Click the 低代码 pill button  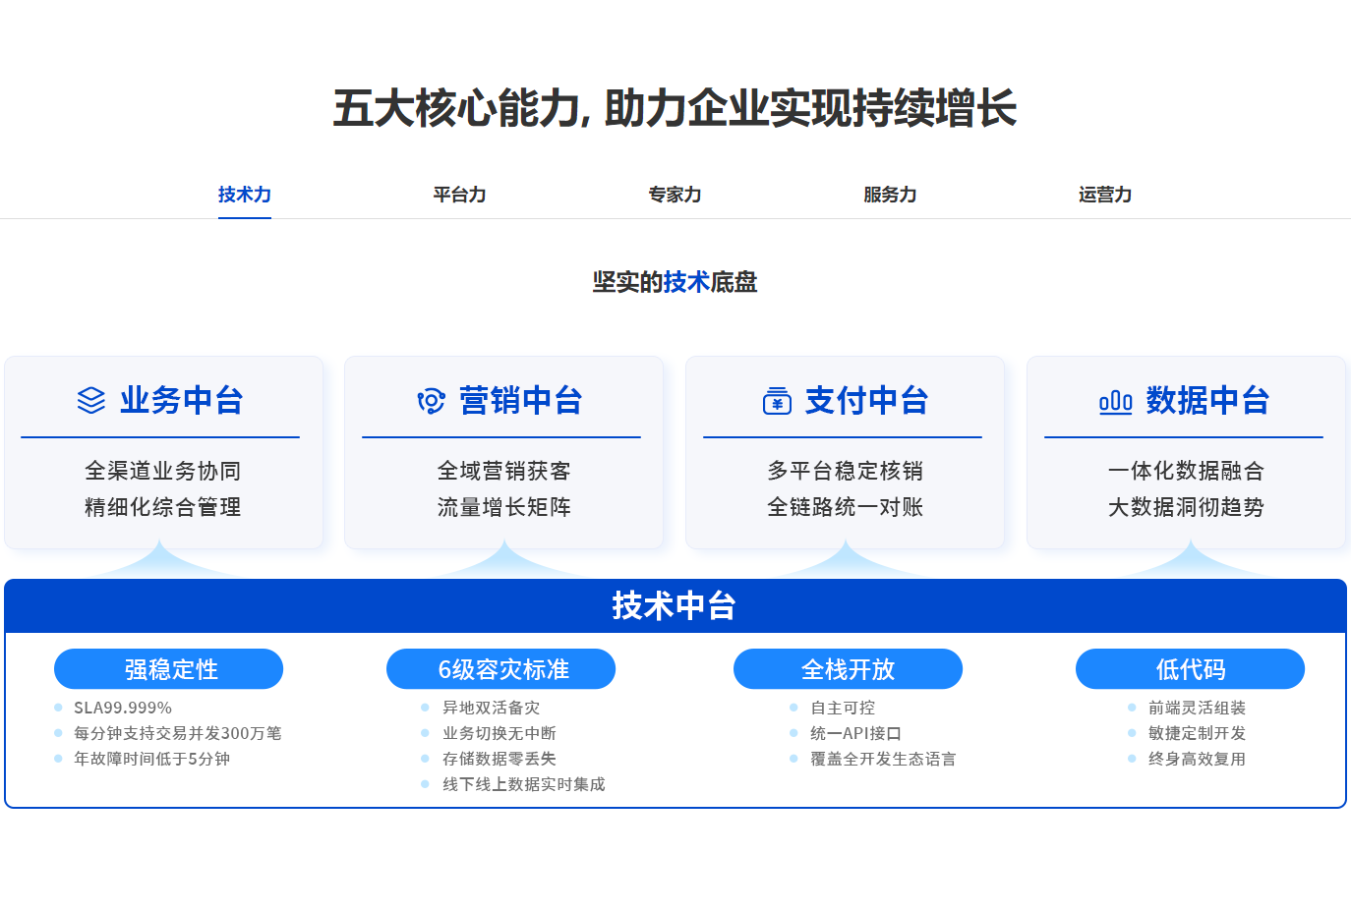1191,668
